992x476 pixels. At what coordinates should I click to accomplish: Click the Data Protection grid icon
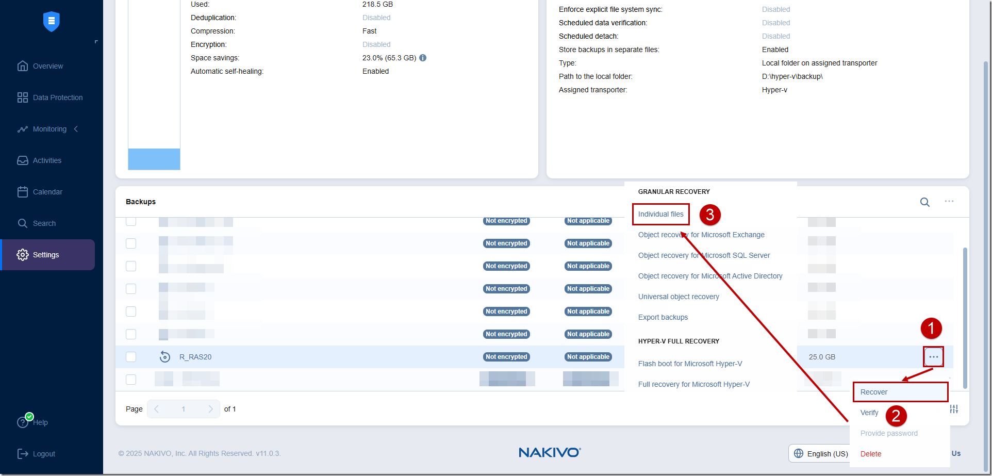click(22, 97)
